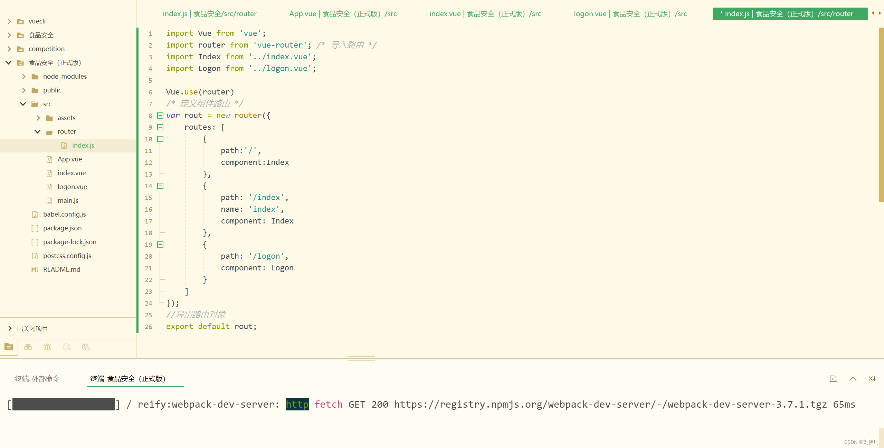Click the new terminal icon in console bar
Viewport: 884px width, 448px height.
click(834, 379)
